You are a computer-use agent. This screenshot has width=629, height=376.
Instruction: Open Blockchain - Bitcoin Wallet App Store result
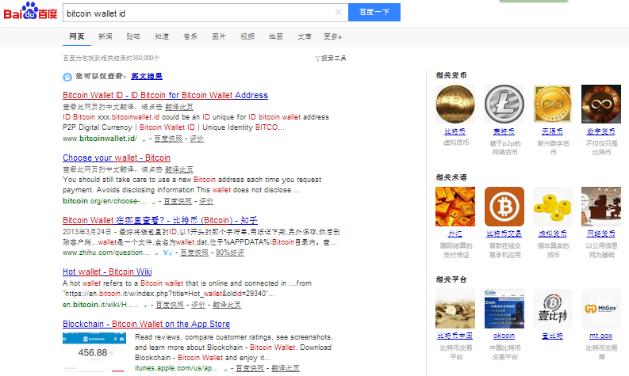pos(146,324)
